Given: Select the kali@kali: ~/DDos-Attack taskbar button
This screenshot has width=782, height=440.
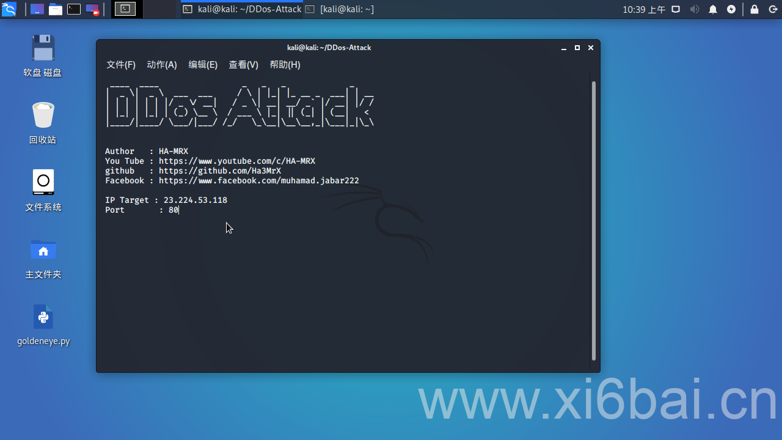Looking at the screenshot, I should click(x=242, y=9).
